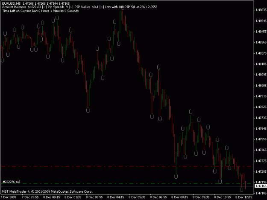Click the 8 Dec 06:55 time axis label
267x200 pixels.
tap(158, 197)
